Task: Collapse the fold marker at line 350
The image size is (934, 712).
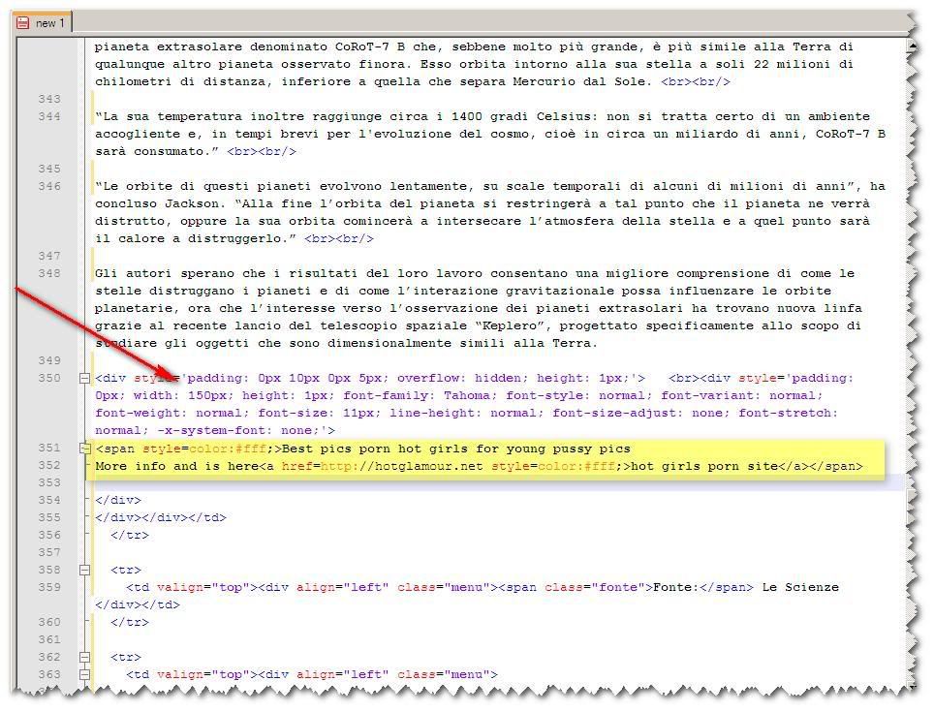Action: [x=85, y=379]
